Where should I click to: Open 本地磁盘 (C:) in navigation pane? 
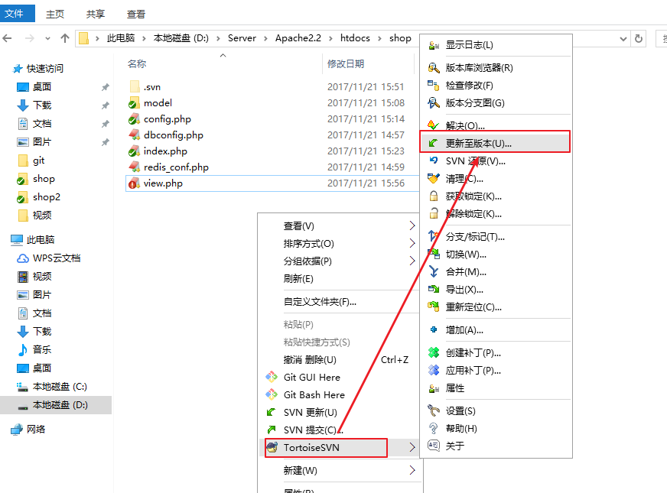coord(60,387)
